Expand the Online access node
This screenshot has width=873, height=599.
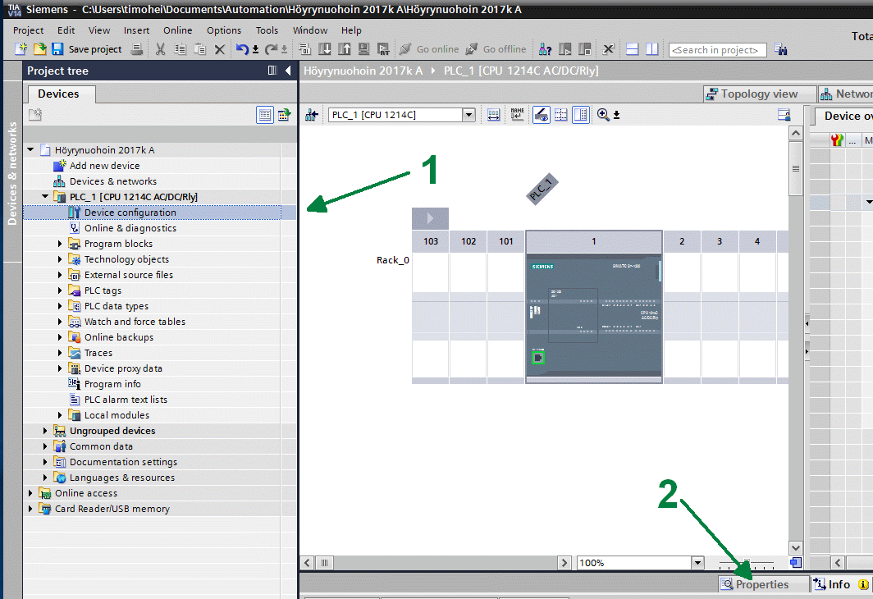pos(30,493)
